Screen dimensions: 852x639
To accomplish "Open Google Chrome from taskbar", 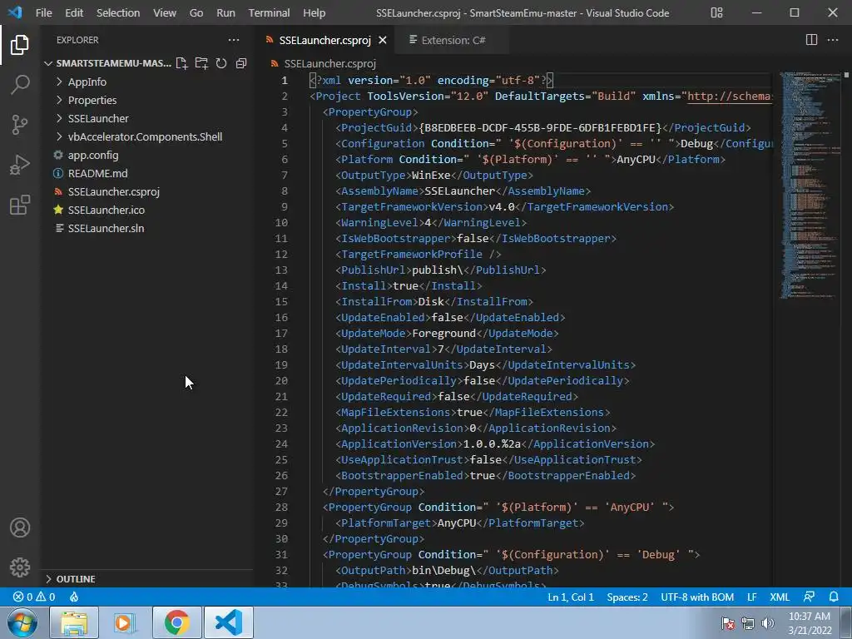I will pos(176,622).
